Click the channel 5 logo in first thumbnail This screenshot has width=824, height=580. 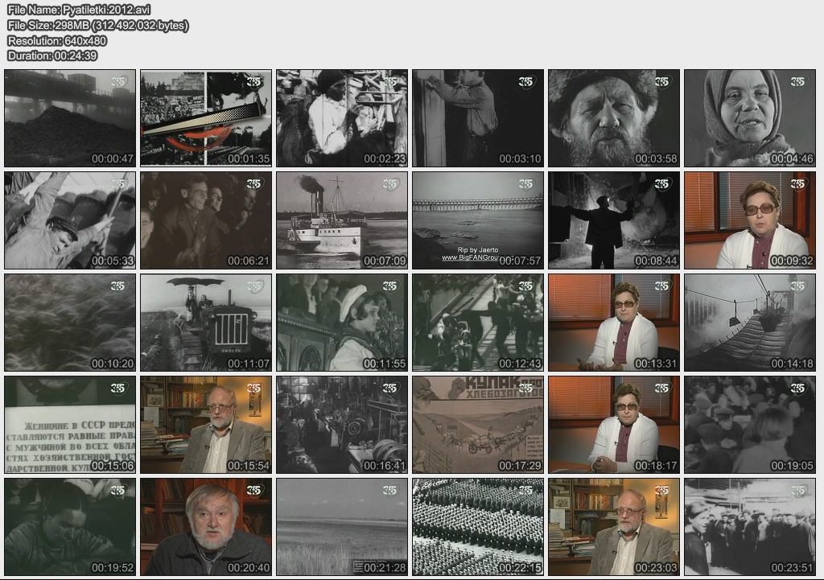pos(119,81)
